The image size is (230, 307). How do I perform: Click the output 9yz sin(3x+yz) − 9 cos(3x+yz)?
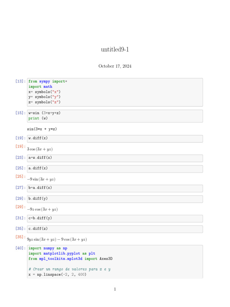[57, 240]
